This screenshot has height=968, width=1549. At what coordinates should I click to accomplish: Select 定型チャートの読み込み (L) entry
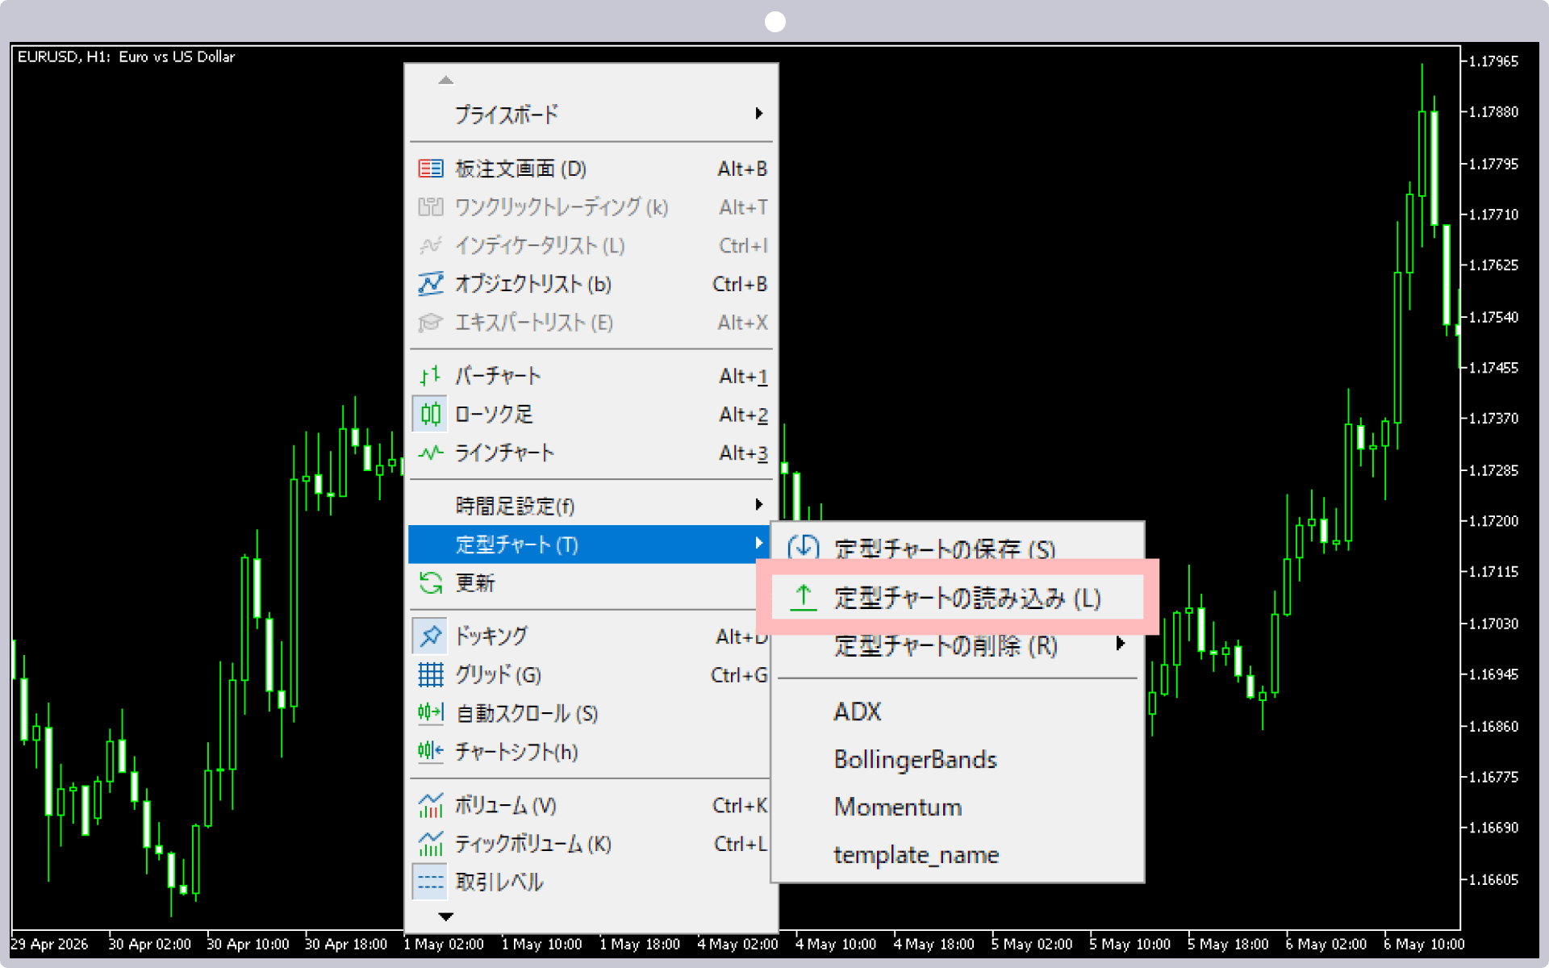click(957, 598)
